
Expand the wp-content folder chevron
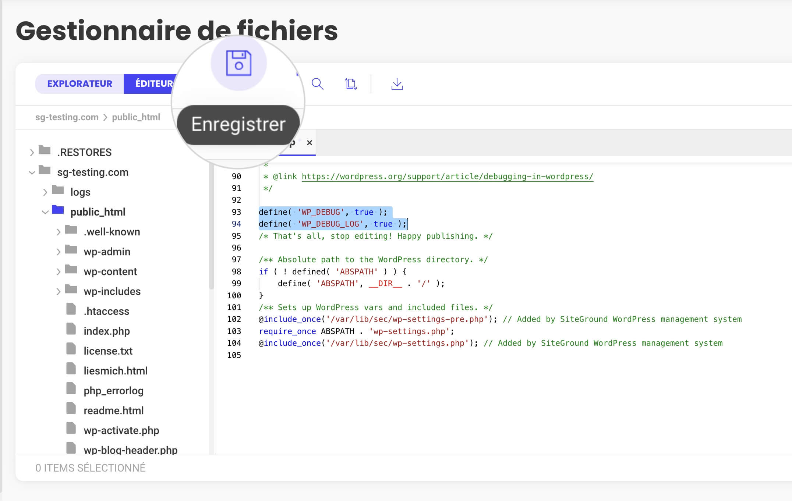pos(59,271)
